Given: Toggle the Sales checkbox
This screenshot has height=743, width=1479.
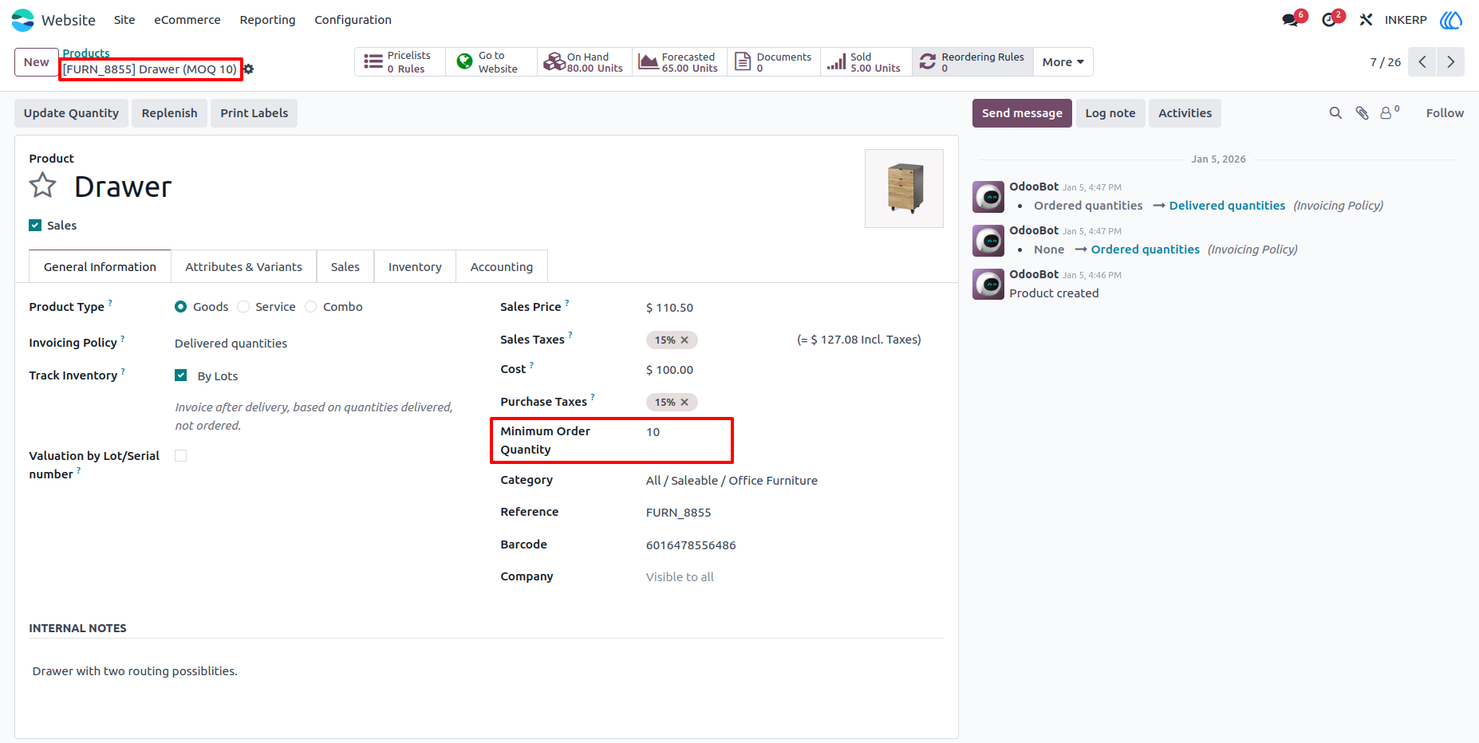Looking at the screenshot, I should coord(35,226).
